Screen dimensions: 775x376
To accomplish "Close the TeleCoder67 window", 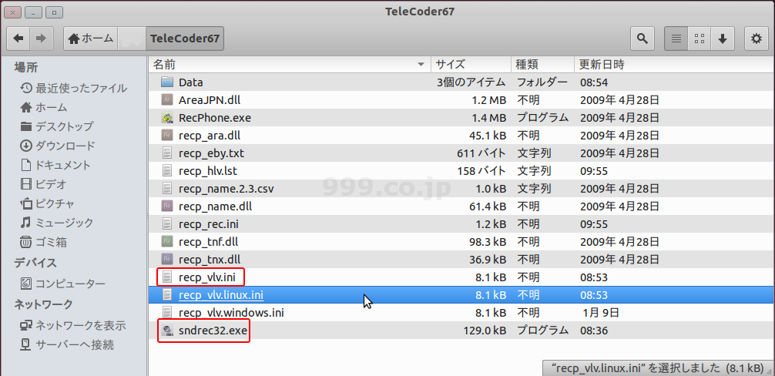I will [x=15, y=12].
